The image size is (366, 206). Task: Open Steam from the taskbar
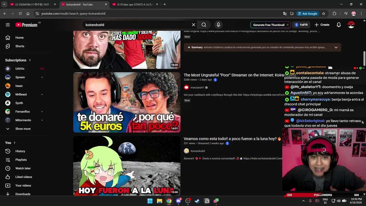(197, 201)
